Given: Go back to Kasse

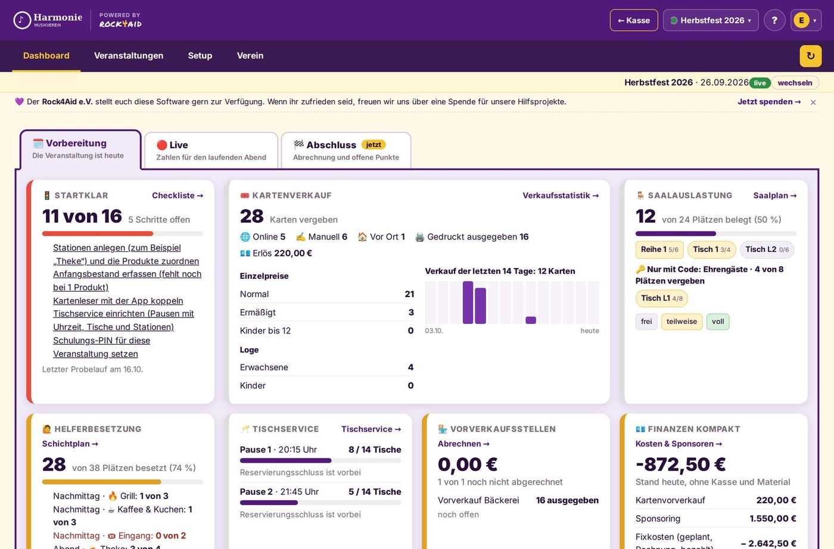Looking at the screenshot, I should point(634,20).
